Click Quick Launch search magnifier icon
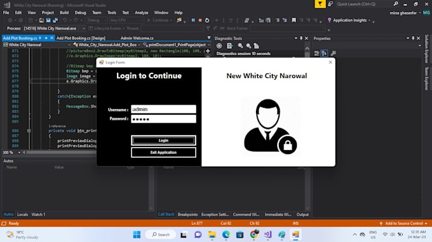This screenshot has width=432, height=242. pyautogui.click(x=396, y=4)
